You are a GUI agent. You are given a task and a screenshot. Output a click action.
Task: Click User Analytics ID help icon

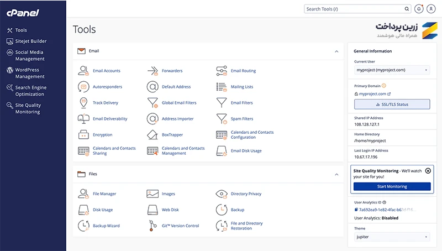click(385, 202)
